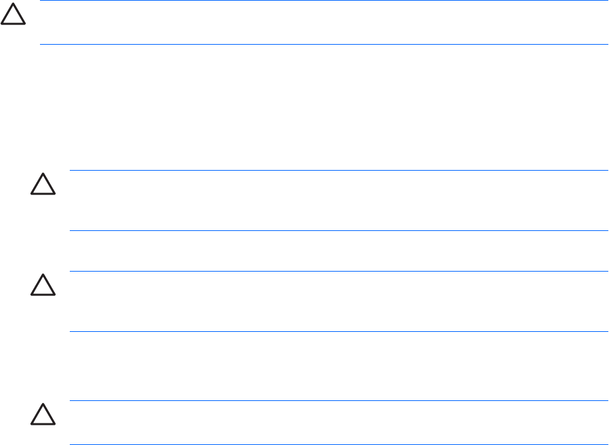
Task: Click the blue rule above the second caution note
Action: pyautogui.click(x=339, y=171)
